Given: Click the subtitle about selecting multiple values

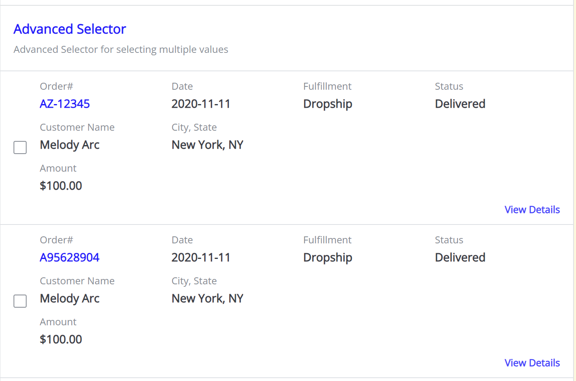Looking at the screenshot, I should click(x=121, y=50).
